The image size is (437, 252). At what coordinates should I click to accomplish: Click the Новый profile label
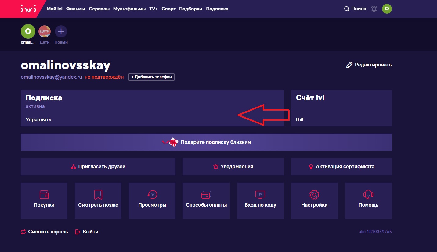click(x=61, y=42)
